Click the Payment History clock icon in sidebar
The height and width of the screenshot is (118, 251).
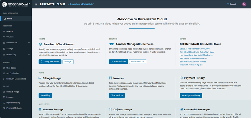pyautogui.click(x=4, y=103)
